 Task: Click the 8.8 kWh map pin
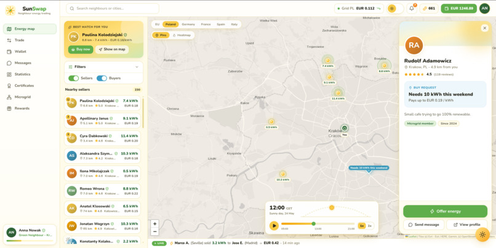[x=384, y=66]
